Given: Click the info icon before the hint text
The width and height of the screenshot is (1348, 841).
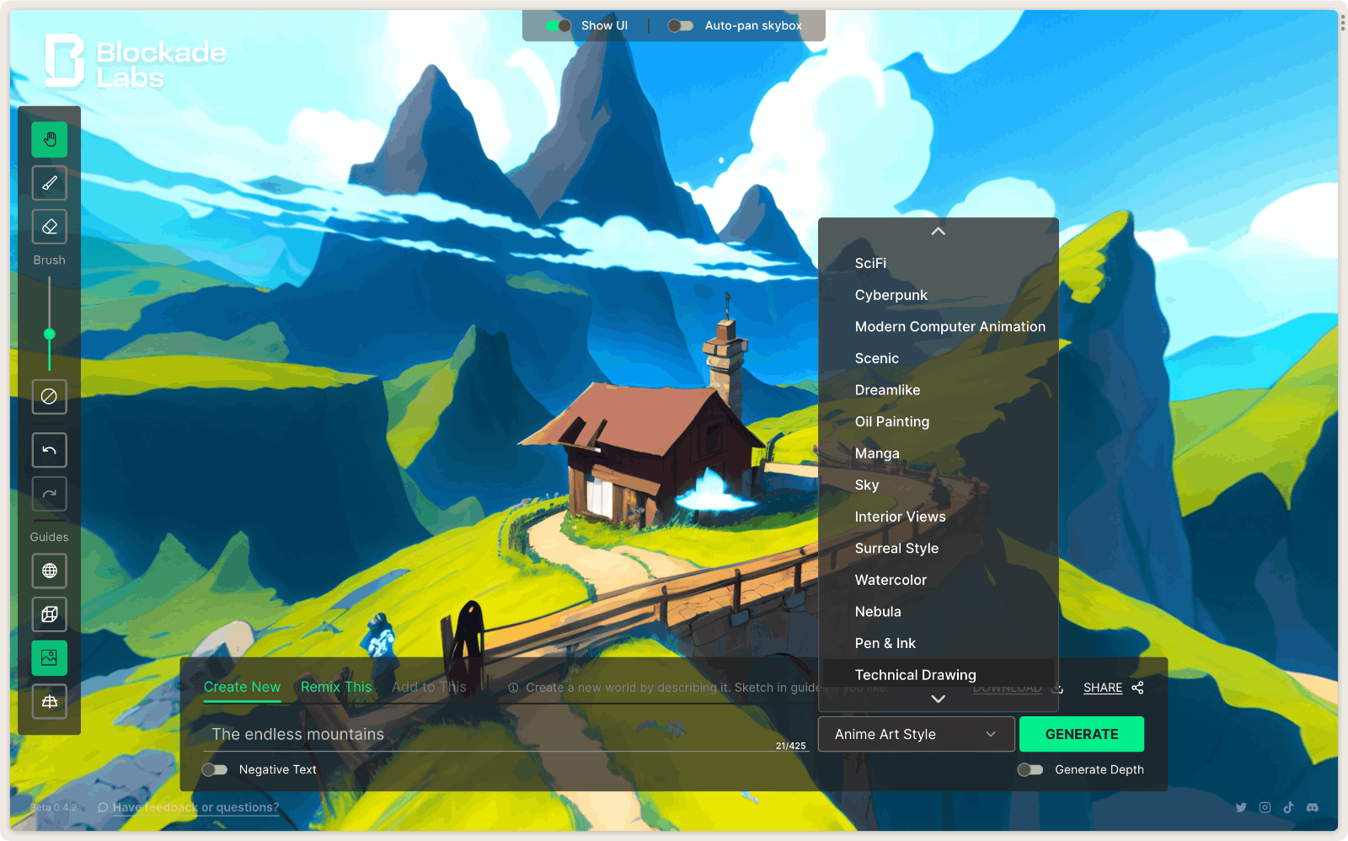Looking at the screenshot, I should [x=513, y=688].
